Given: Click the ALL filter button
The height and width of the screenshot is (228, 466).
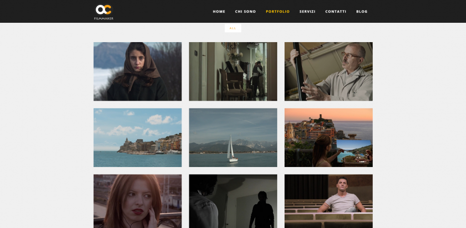Looking at the screenshot, I should point(233,28).
